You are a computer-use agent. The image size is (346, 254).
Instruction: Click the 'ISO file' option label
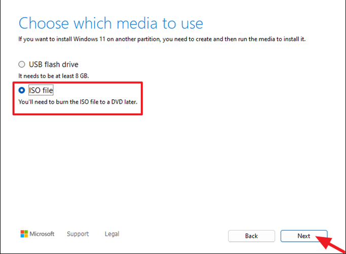click(x=45, y=90)
